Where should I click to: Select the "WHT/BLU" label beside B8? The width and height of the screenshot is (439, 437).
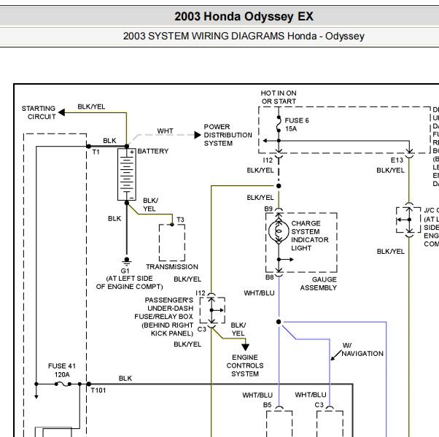(259, 293)
